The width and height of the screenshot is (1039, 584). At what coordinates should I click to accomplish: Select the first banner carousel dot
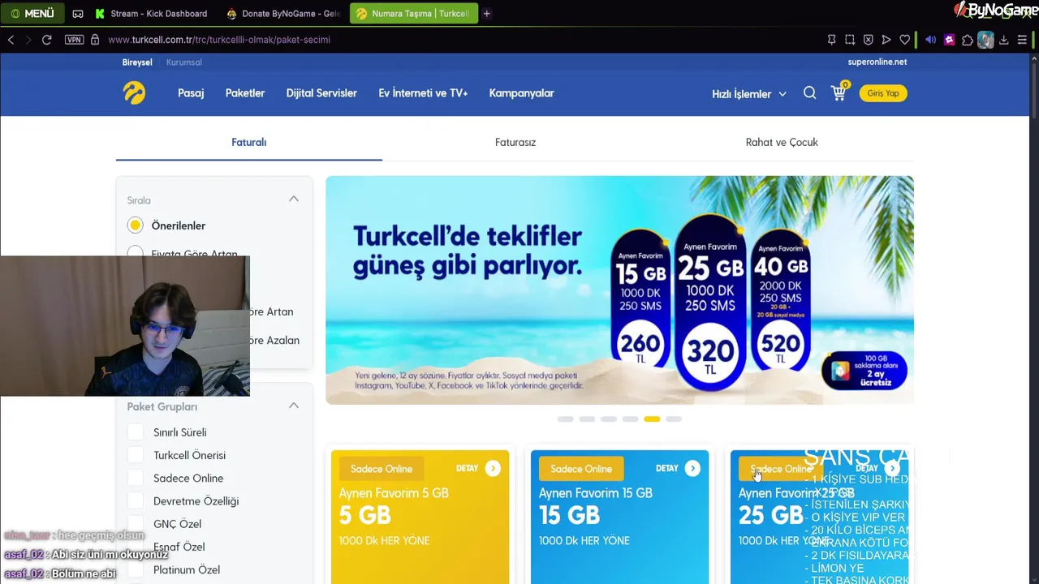565,419
